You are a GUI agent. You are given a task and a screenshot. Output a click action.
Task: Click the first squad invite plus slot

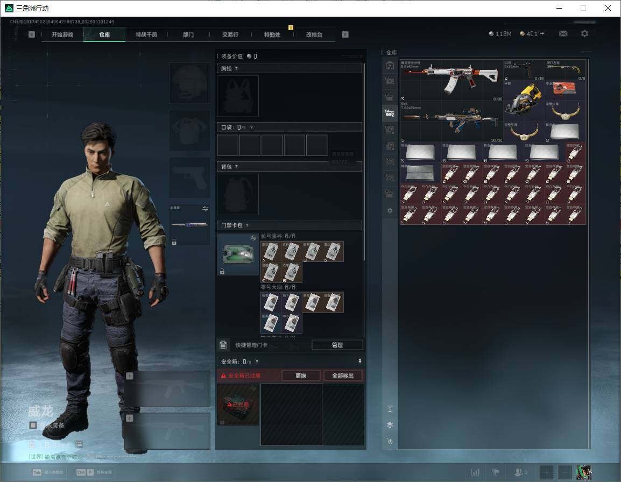547,472
